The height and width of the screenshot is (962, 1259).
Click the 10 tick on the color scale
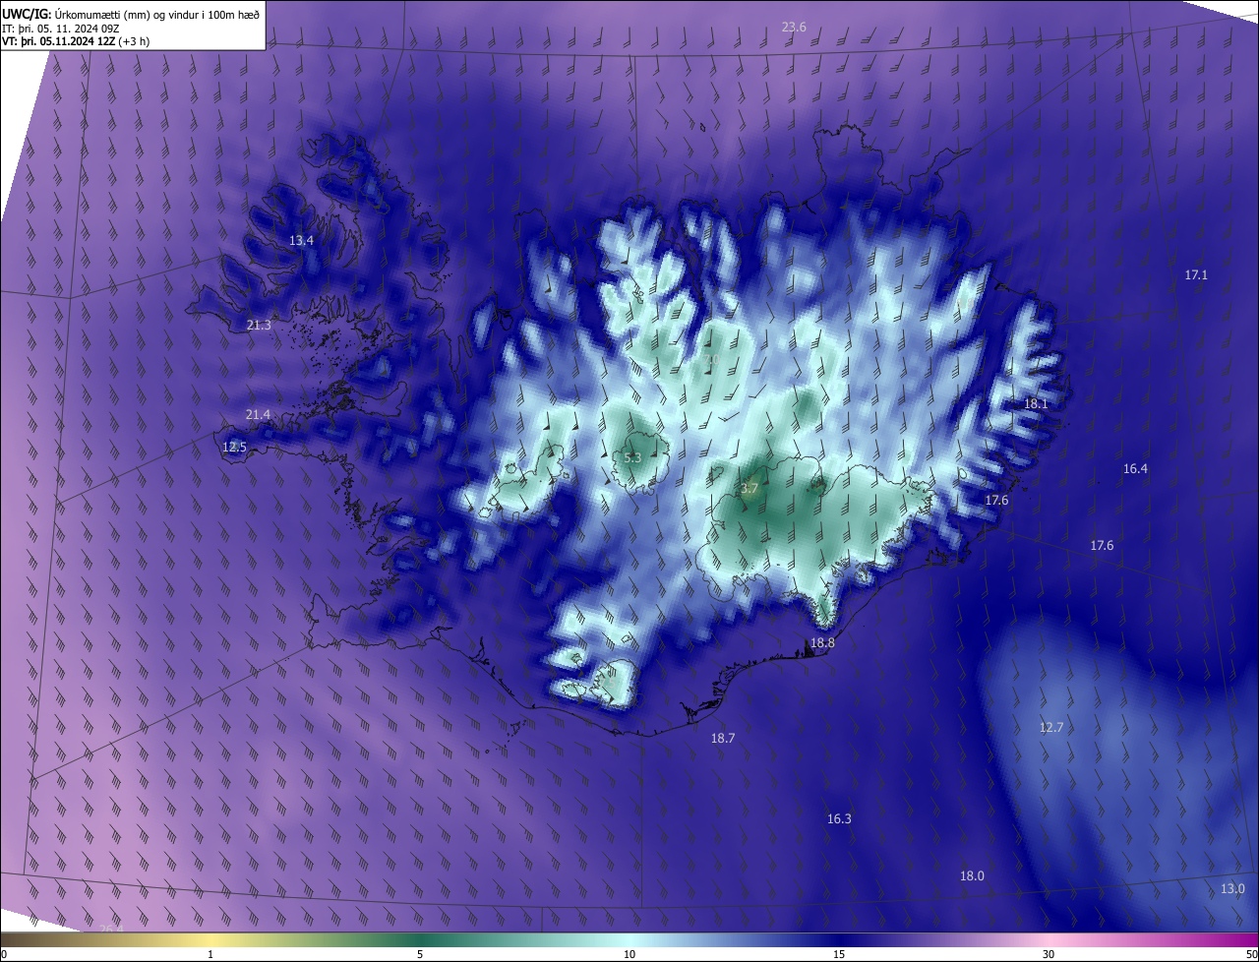(629, 955)
